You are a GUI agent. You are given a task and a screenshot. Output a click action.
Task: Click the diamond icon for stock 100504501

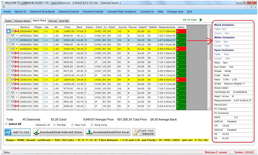(12, 45)
